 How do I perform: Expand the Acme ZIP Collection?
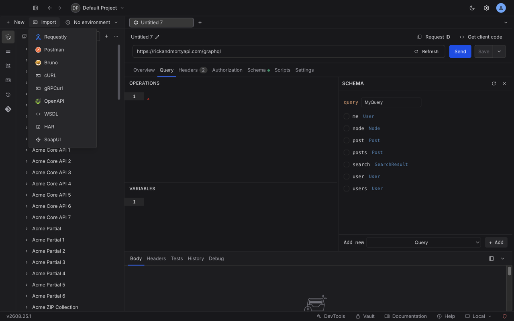pyautogui.click(x=27, y=307)
